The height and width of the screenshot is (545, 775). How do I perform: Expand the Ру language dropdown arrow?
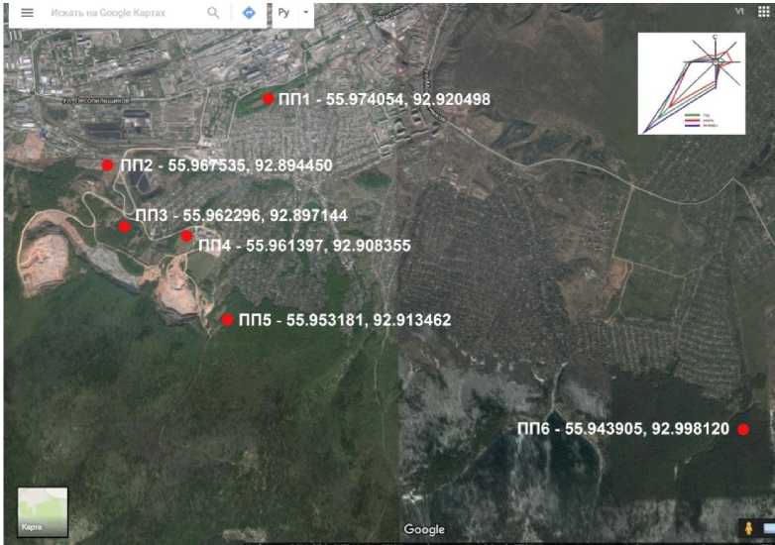tap(305, 12)
